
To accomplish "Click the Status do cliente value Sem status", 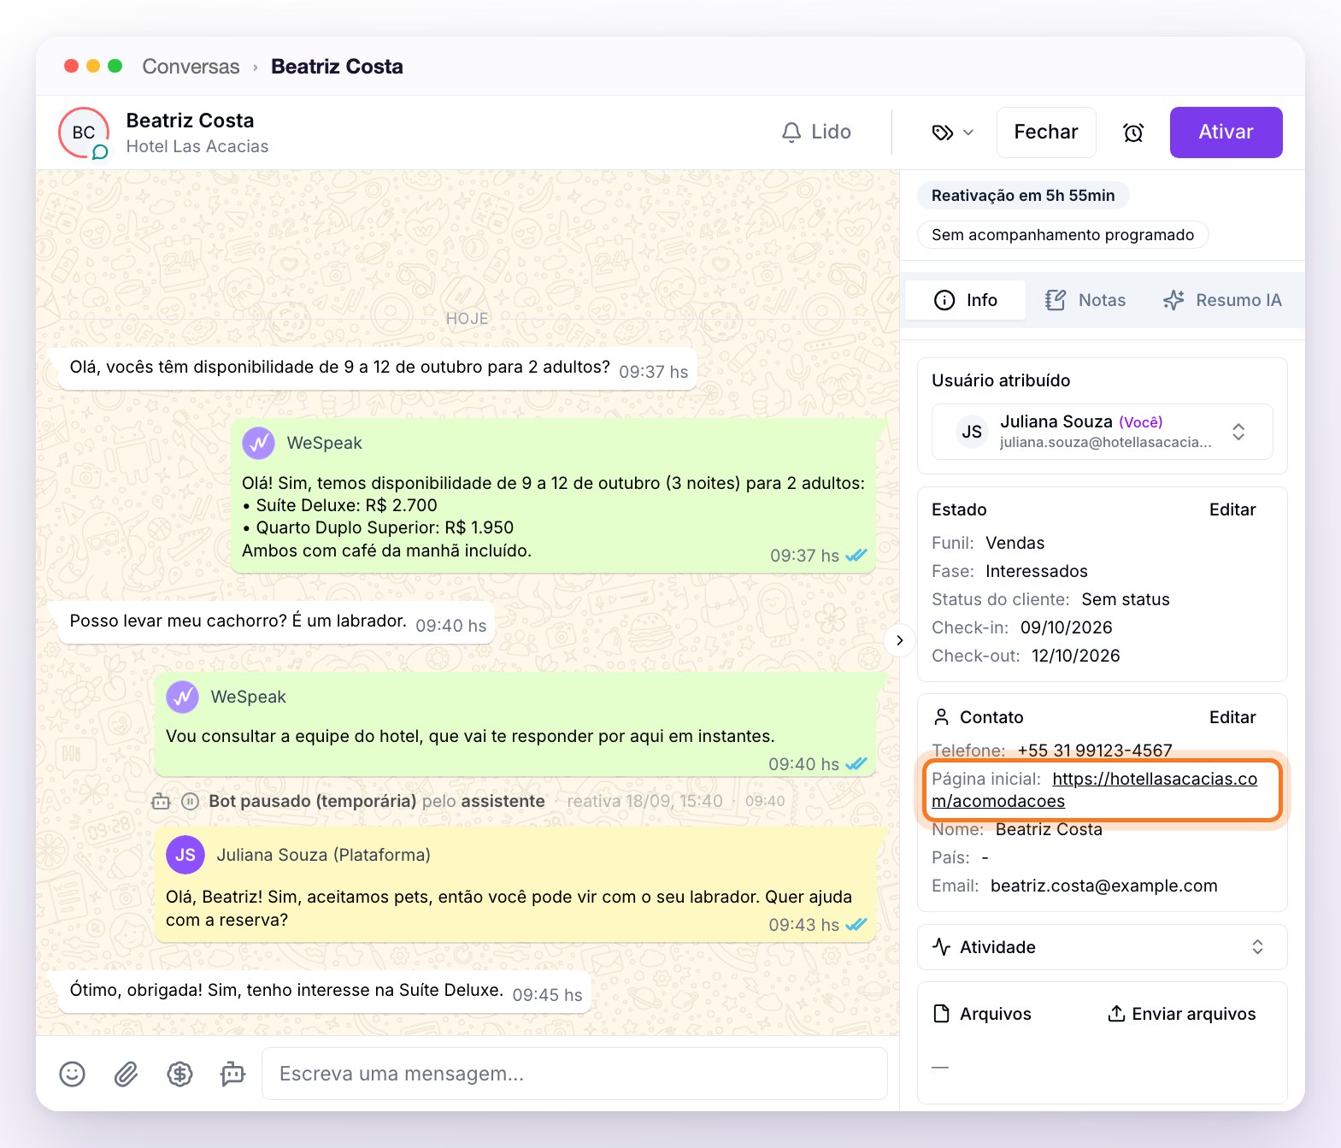I will point(1125,599).
